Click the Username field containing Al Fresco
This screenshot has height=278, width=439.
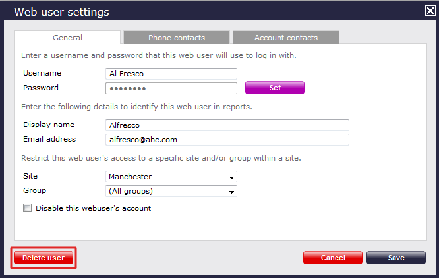pos(171,74)
